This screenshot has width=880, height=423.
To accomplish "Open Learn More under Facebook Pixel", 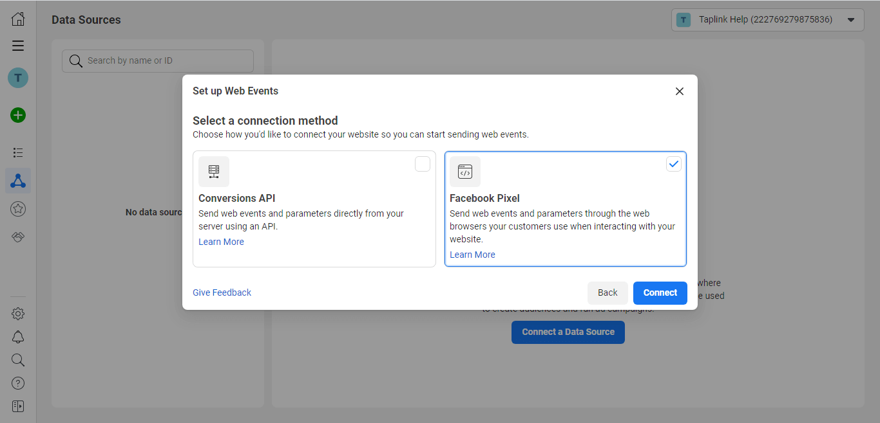I will 472,255.
